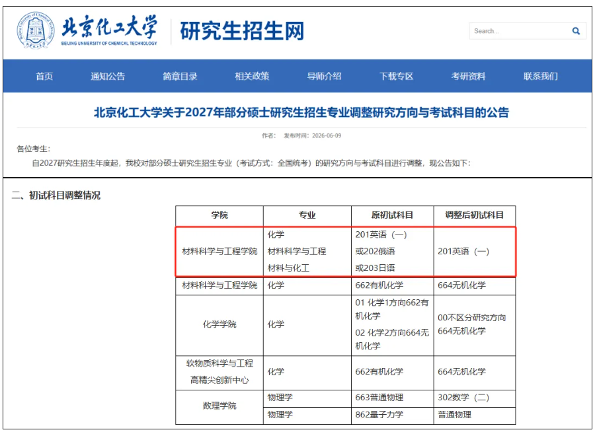Open the 考研资料 menu item
Viewport: 595px width, 436px height.
(x=468, y=76)
